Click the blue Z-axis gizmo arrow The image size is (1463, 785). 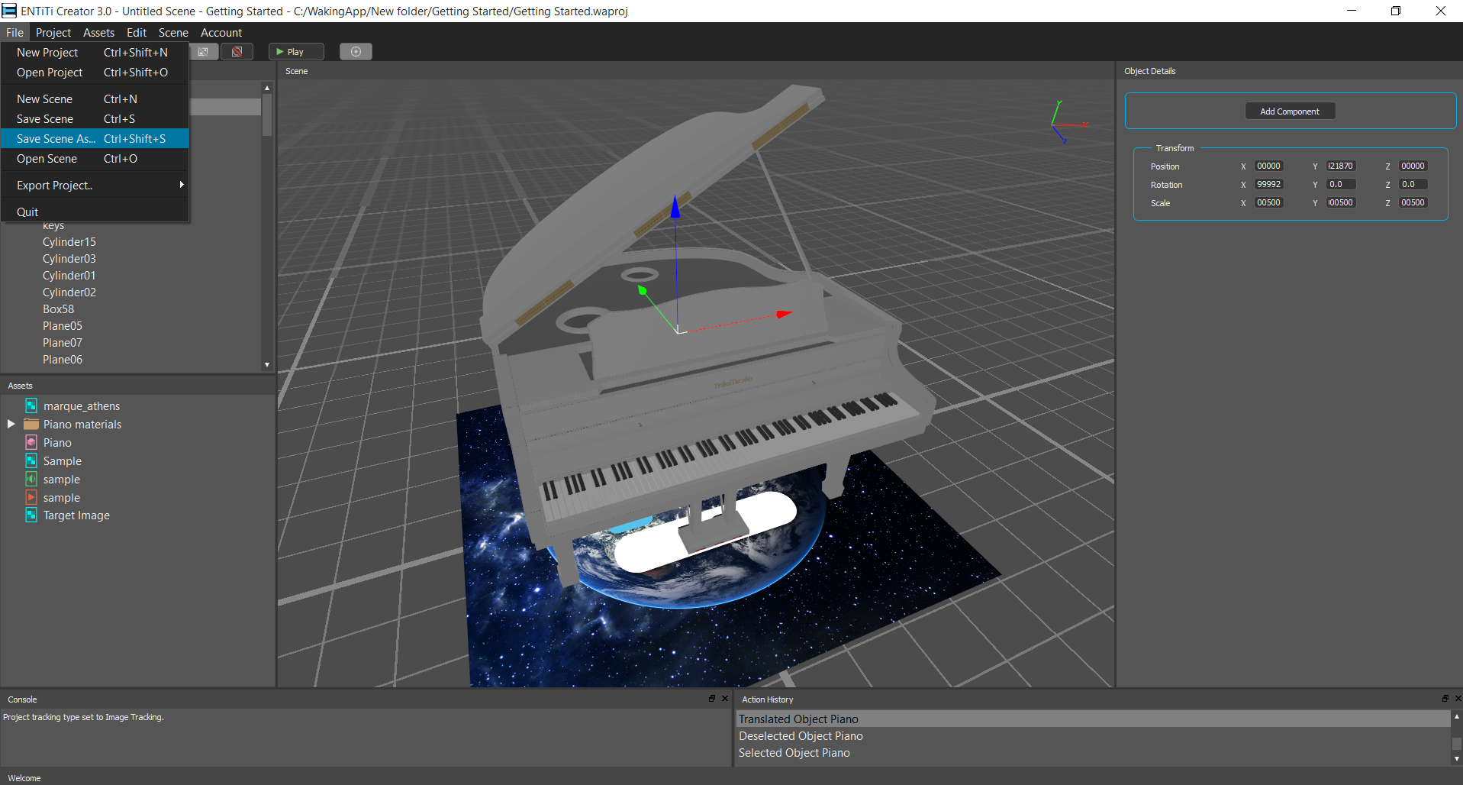(675, 206)
